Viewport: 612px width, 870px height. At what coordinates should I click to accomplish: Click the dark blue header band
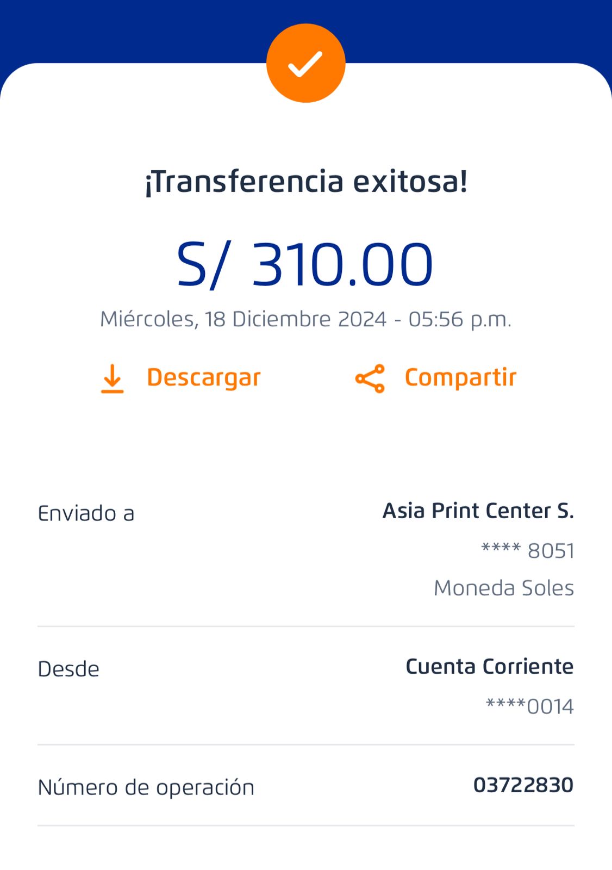(x=136, y=27)
